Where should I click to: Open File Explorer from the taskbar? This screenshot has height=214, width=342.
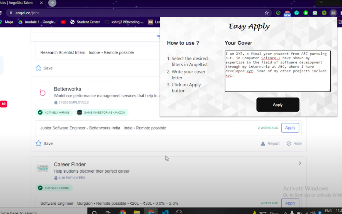click(137, 213)
